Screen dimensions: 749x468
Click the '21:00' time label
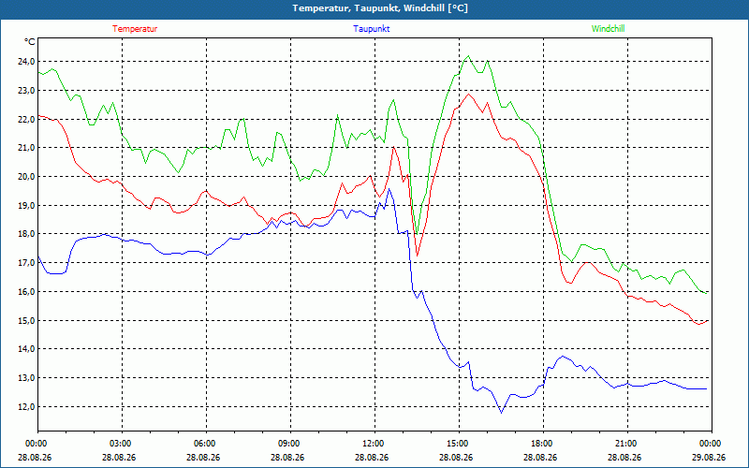pyautogui.click(x=625, y=444)
